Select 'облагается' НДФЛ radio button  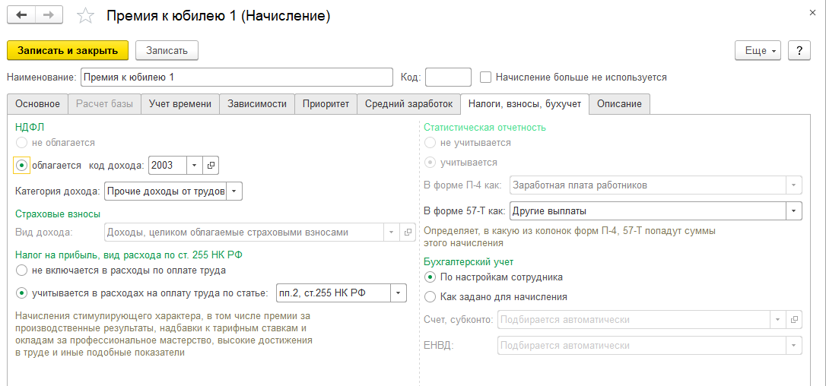22,165
